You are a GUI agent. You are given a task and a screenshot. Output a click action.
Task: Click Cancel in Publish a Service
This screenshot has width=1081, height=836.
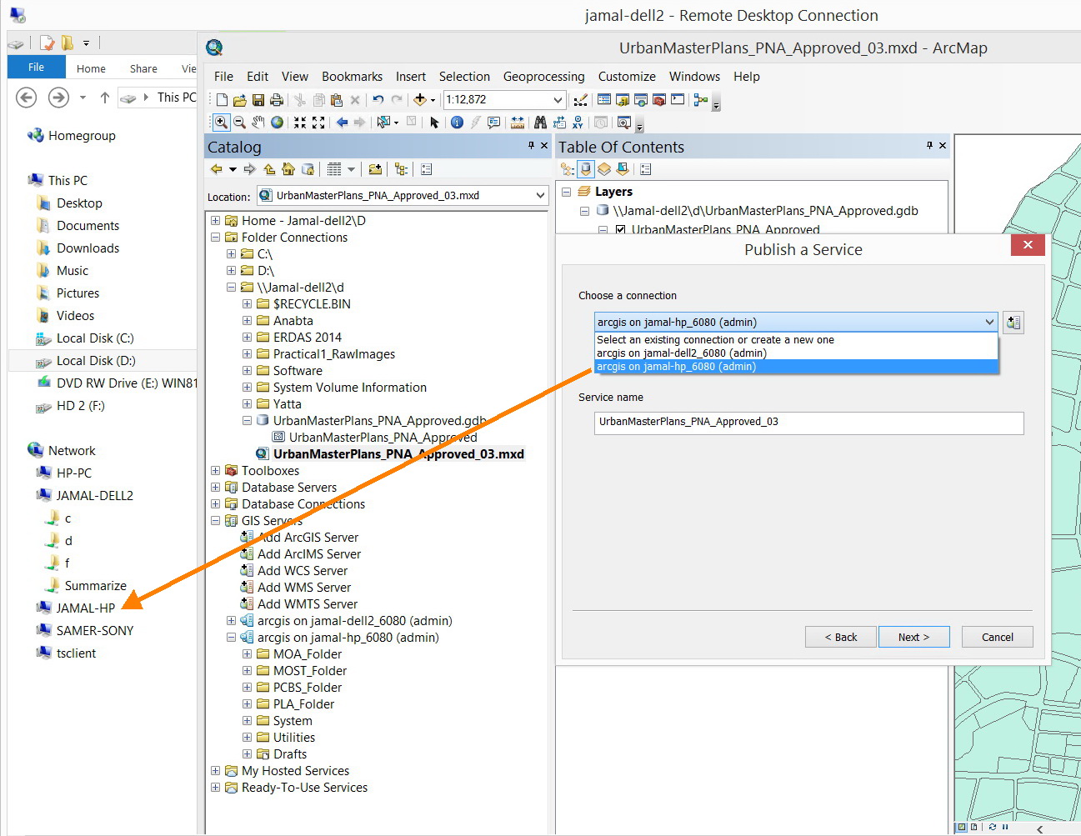click(998, 637)
